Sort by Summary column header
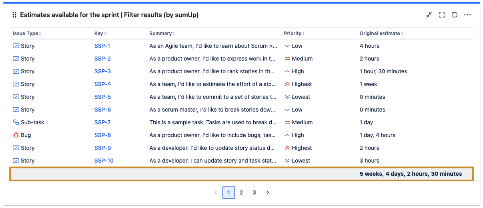Screen dimensions: 483x208 [162, 33]
